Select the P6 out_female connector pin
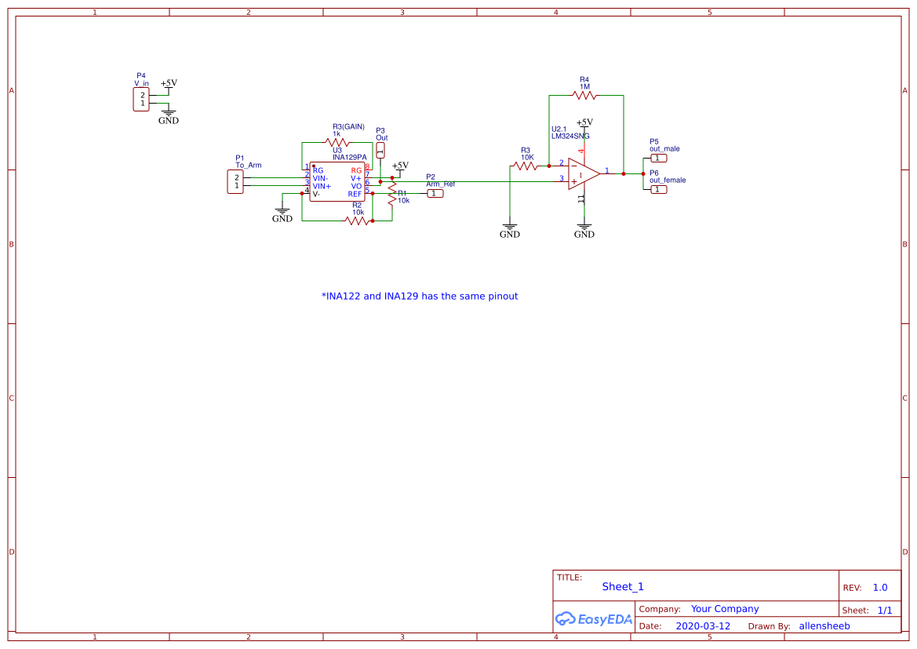This screenshot has height=649, width=917. click(658, 189)
